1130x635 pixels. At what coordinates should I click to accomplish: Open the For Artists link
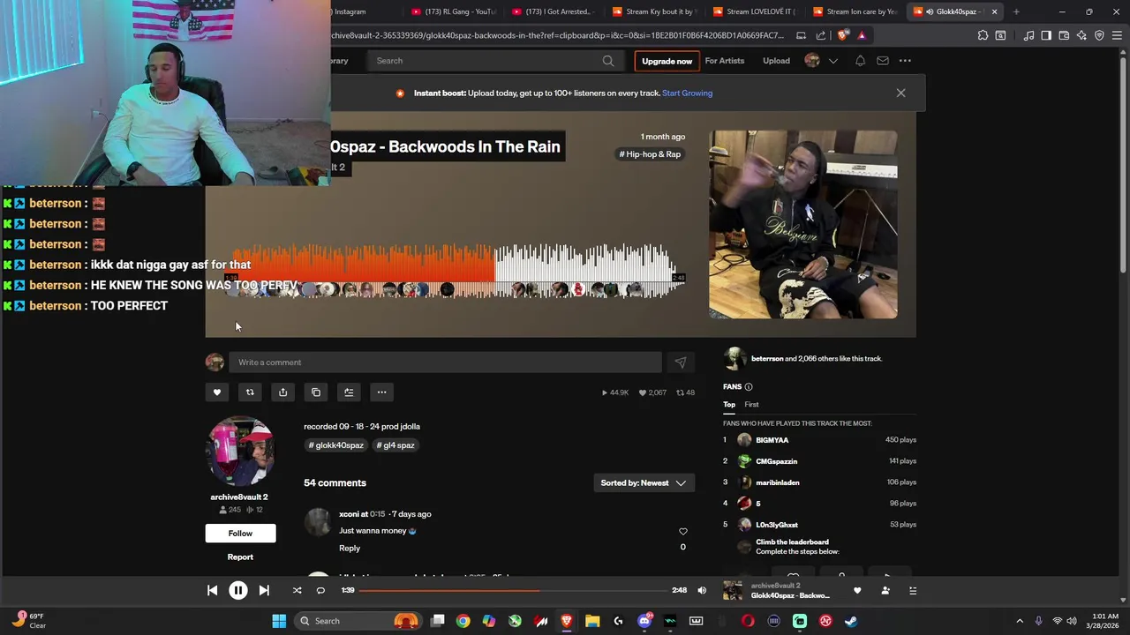coord(724,61)
